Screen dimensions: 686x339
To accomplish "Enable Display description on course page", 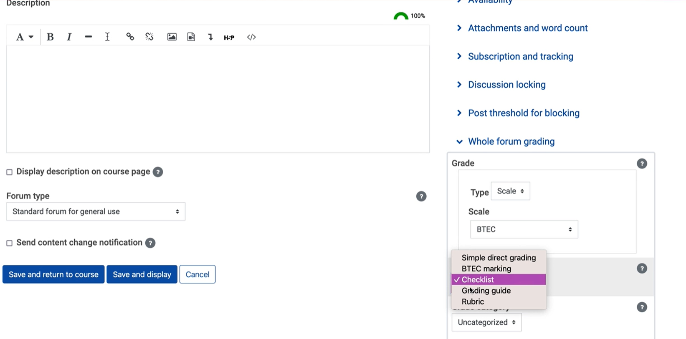I will [x=9, y=172].
